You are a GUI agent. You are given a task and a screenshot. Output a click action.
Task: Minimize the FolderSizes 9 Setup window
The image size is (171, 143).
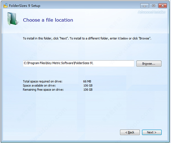click(144, 6)
